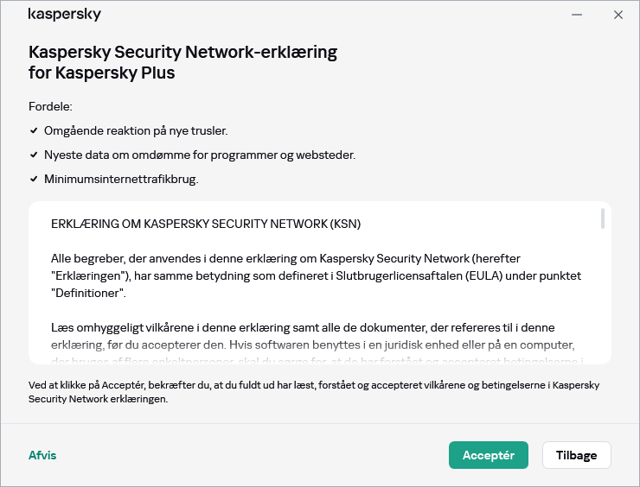Click checkmark beside "Omgående reaktion på nye trusler"
This screenshot has height=487, width=640.
tap(34, 130)
